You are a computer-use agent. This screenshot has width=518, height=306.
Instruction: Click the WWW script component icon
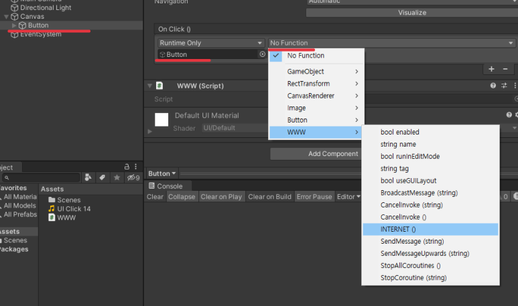pyautogui.click(x=159, y=86)
